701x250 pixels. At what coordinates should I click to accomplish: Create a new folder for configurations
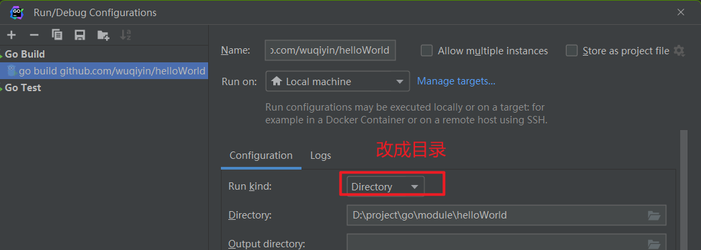pos(103,35)
